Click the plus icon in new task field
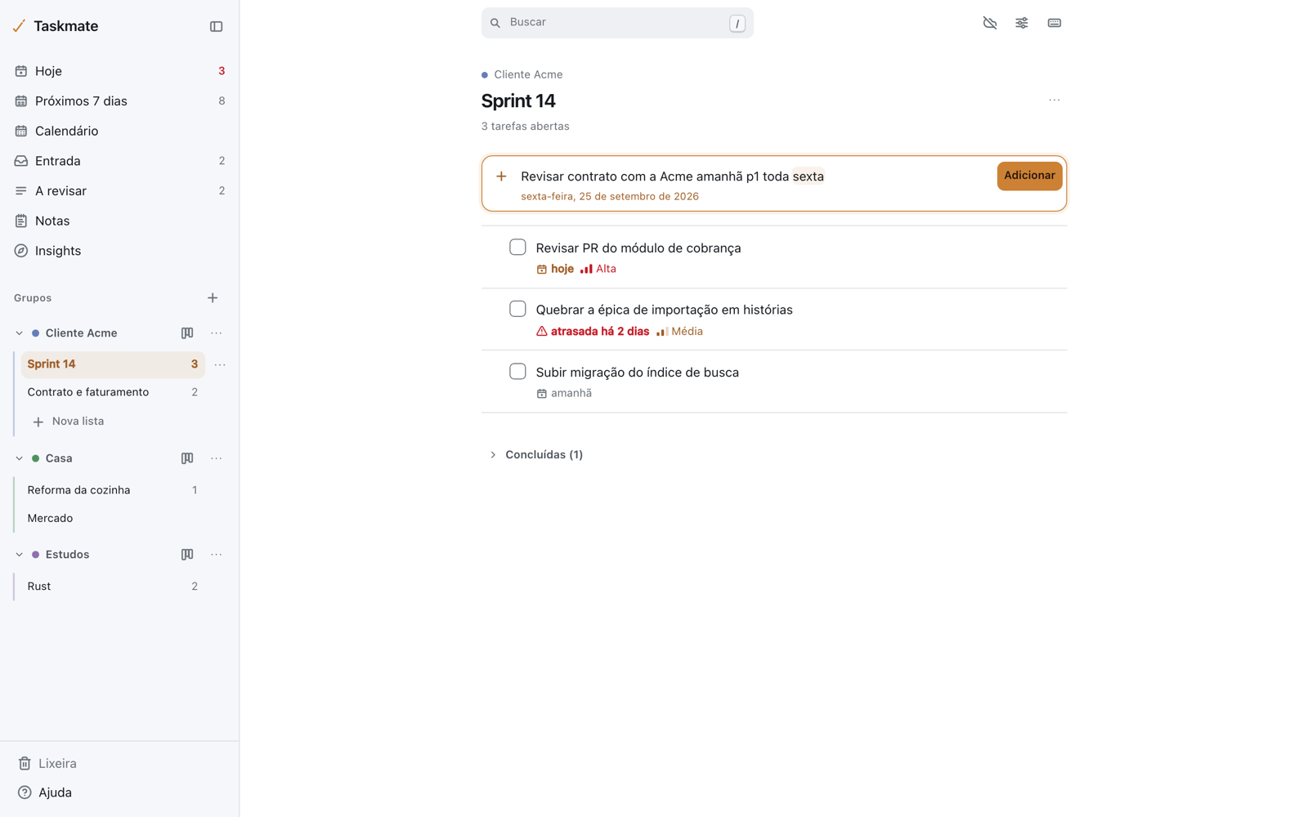1308x817 pixels. [x=501, y=176]
